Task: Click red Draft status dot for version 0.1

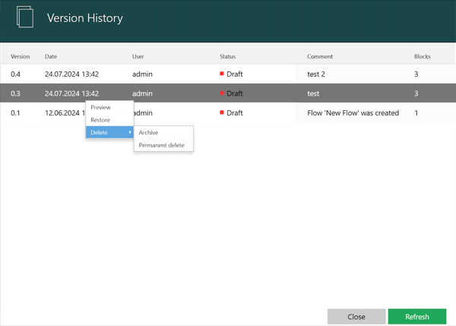Action: (x=222, y=112)
